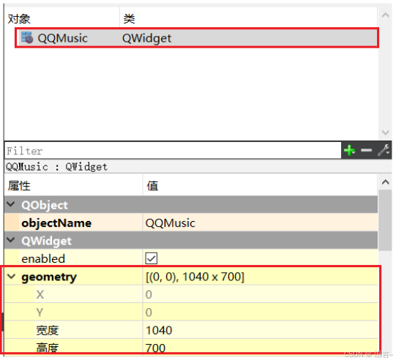Click the QQMusic : QWidget label
The image size is (396, 363).
click(56, 167)
